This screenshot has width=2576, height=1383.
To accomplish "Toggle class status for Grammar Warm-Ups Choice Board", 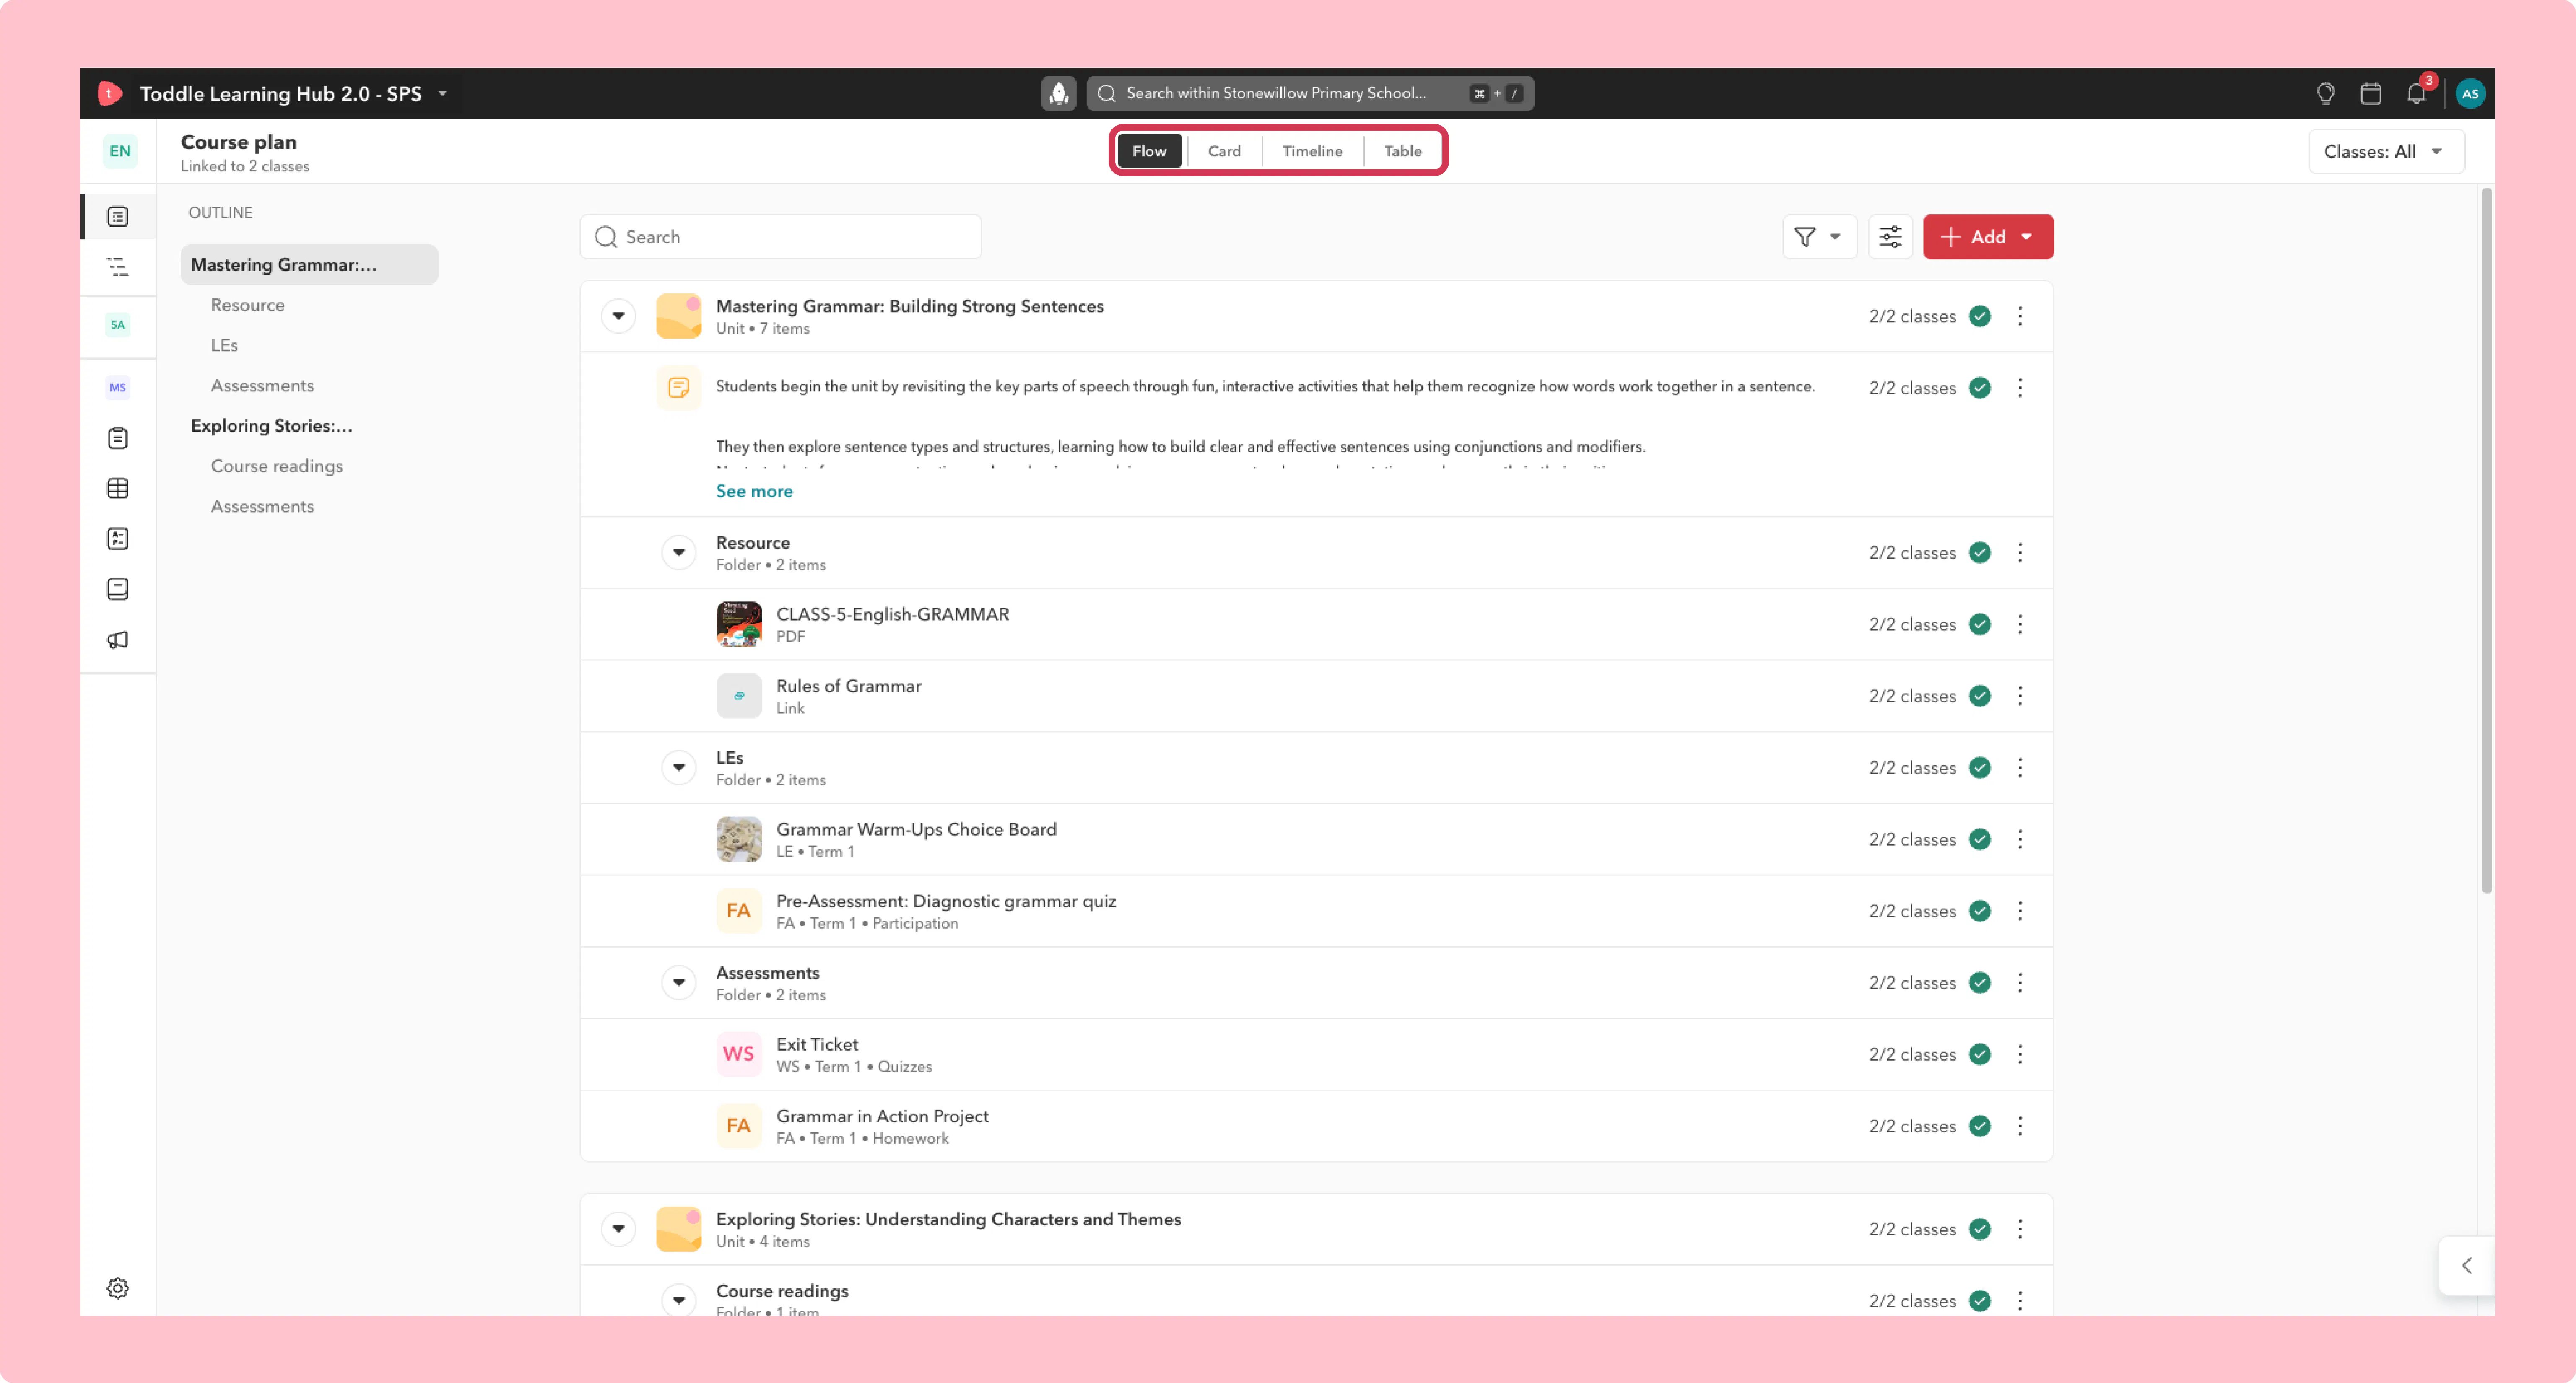I will click(x=1980, y=839).
